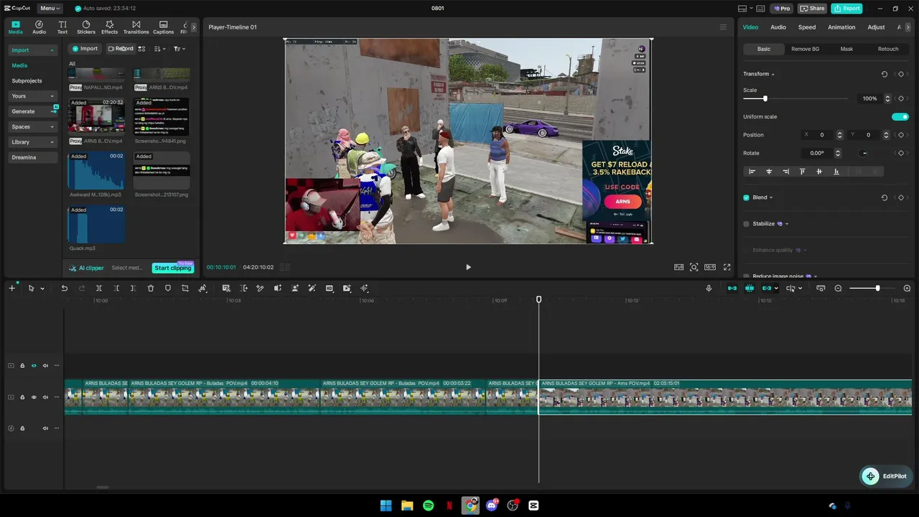Enable the Stabilize checkbox
This screenshot has height=517, width=919.
click(x=746, y=224)
